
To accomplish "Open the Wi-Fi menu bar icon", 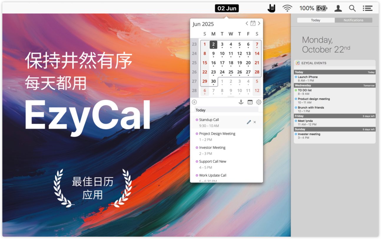I will coord(287,8).
